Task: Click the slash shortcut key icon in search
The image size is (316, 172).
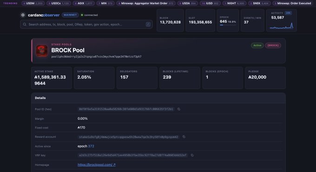Action: 148,25
